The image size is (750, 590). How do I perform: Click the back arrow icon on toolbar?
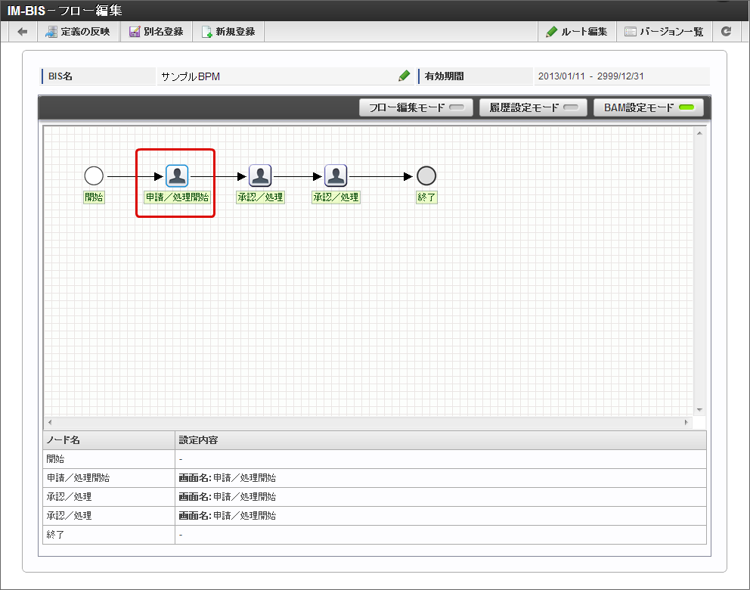click(x=21, y=31)
